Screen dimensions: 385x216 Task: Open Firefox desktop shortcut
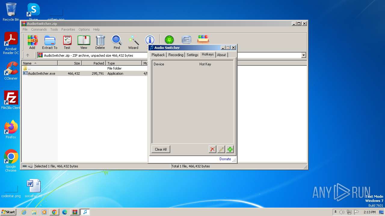click(x=11, y=129)
